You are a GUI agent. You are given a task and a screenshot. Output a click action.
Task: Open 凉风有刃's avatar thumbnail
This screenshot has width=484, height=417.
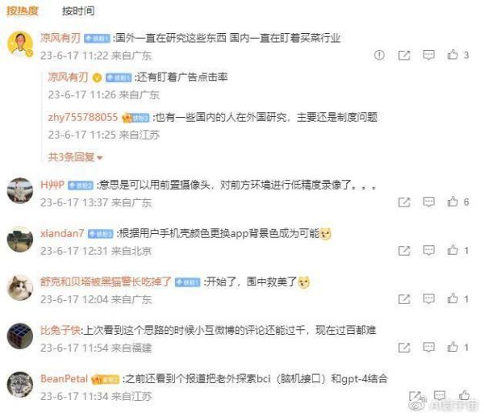pos(20,44)
